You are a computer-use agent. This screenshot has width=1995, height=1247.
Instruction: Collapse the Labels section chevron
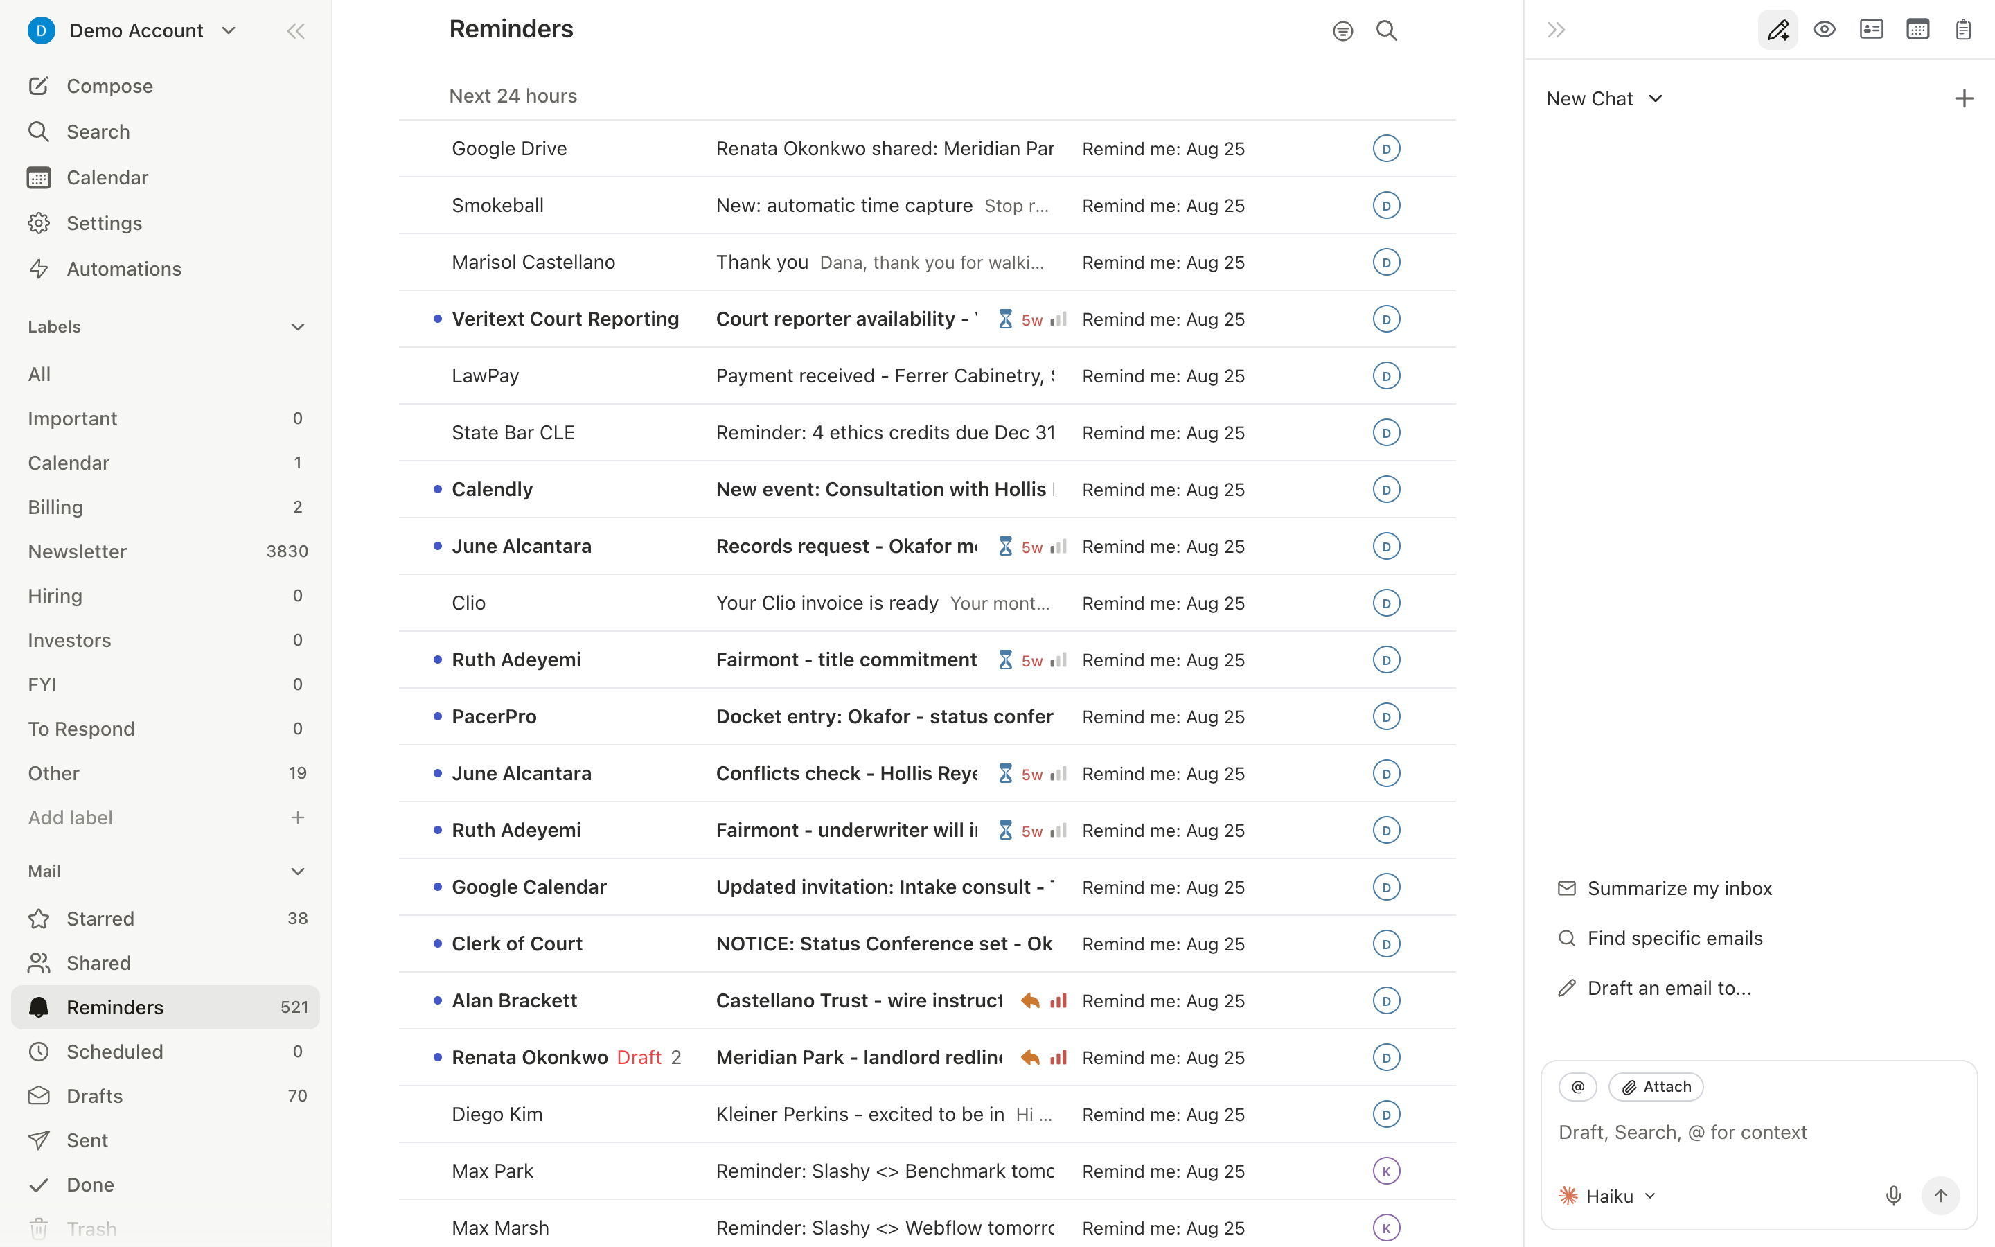pos(298,328)
